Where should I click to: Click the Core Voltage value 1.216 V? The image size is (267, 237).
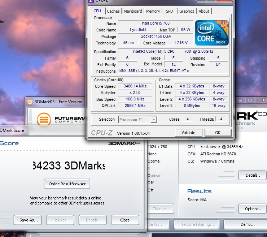[x=181, y=43]
